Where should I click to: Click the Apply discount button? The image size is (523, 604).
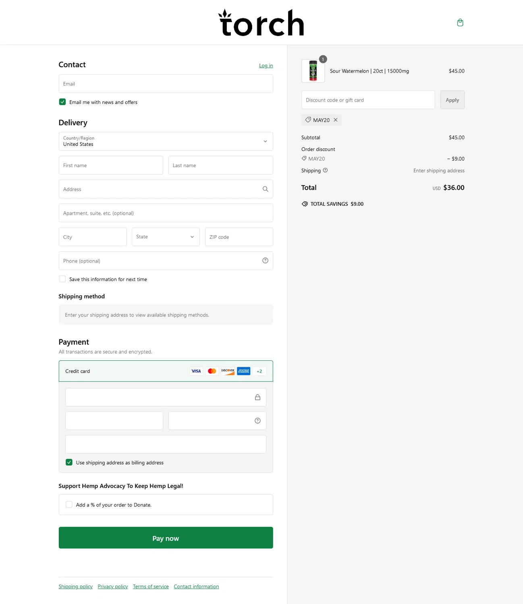[452, 100]
